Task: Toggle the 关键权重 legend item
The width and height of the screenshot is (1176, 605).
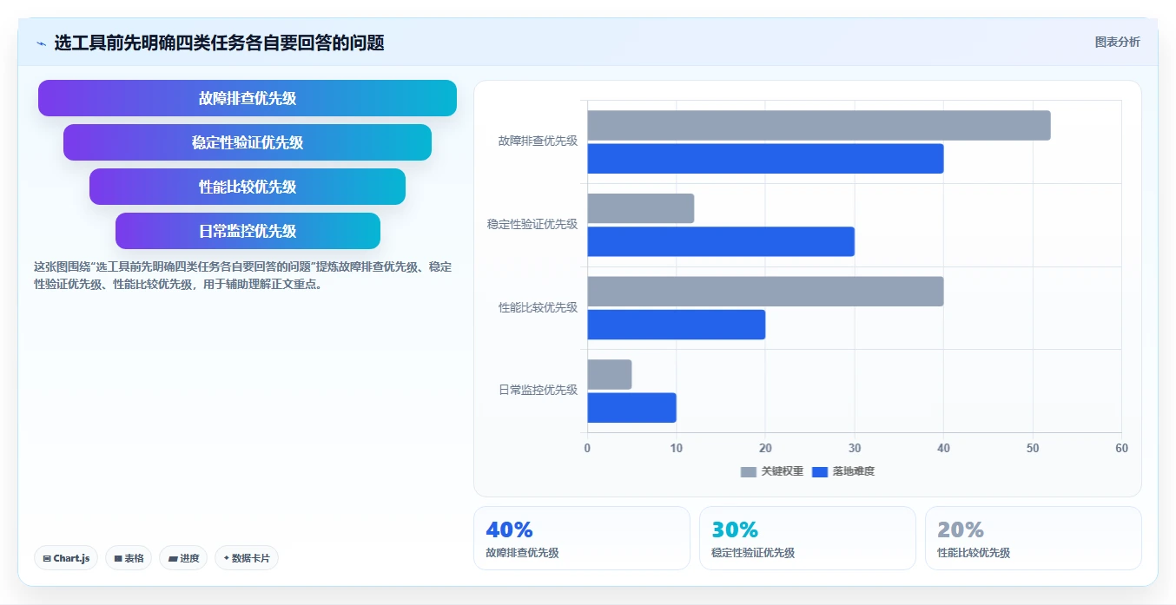Action: [x=772, y=471]
